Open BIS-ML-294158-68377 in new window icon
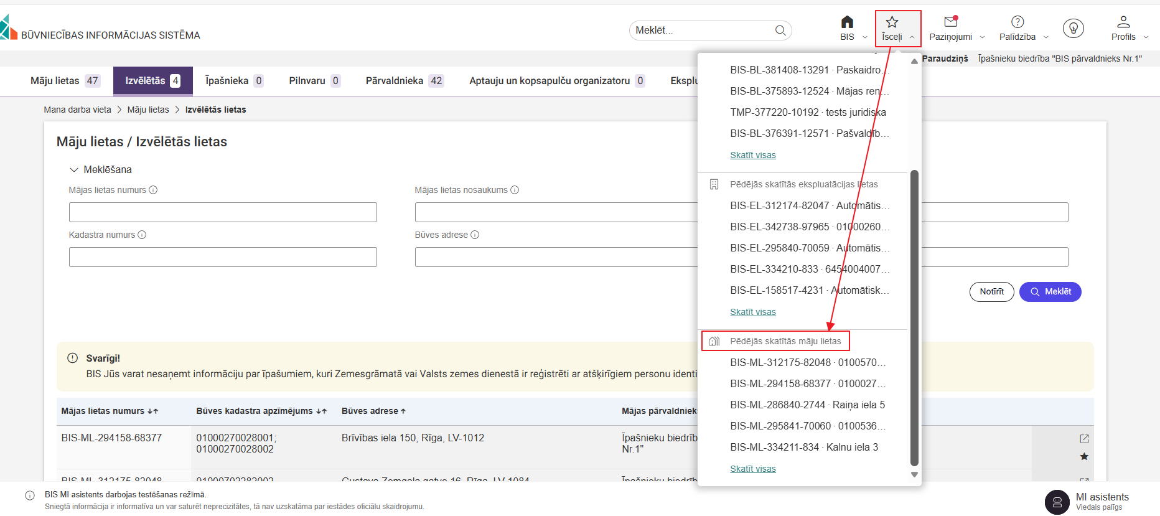The image size is (1160, 516). click(x=1084, y=439)
